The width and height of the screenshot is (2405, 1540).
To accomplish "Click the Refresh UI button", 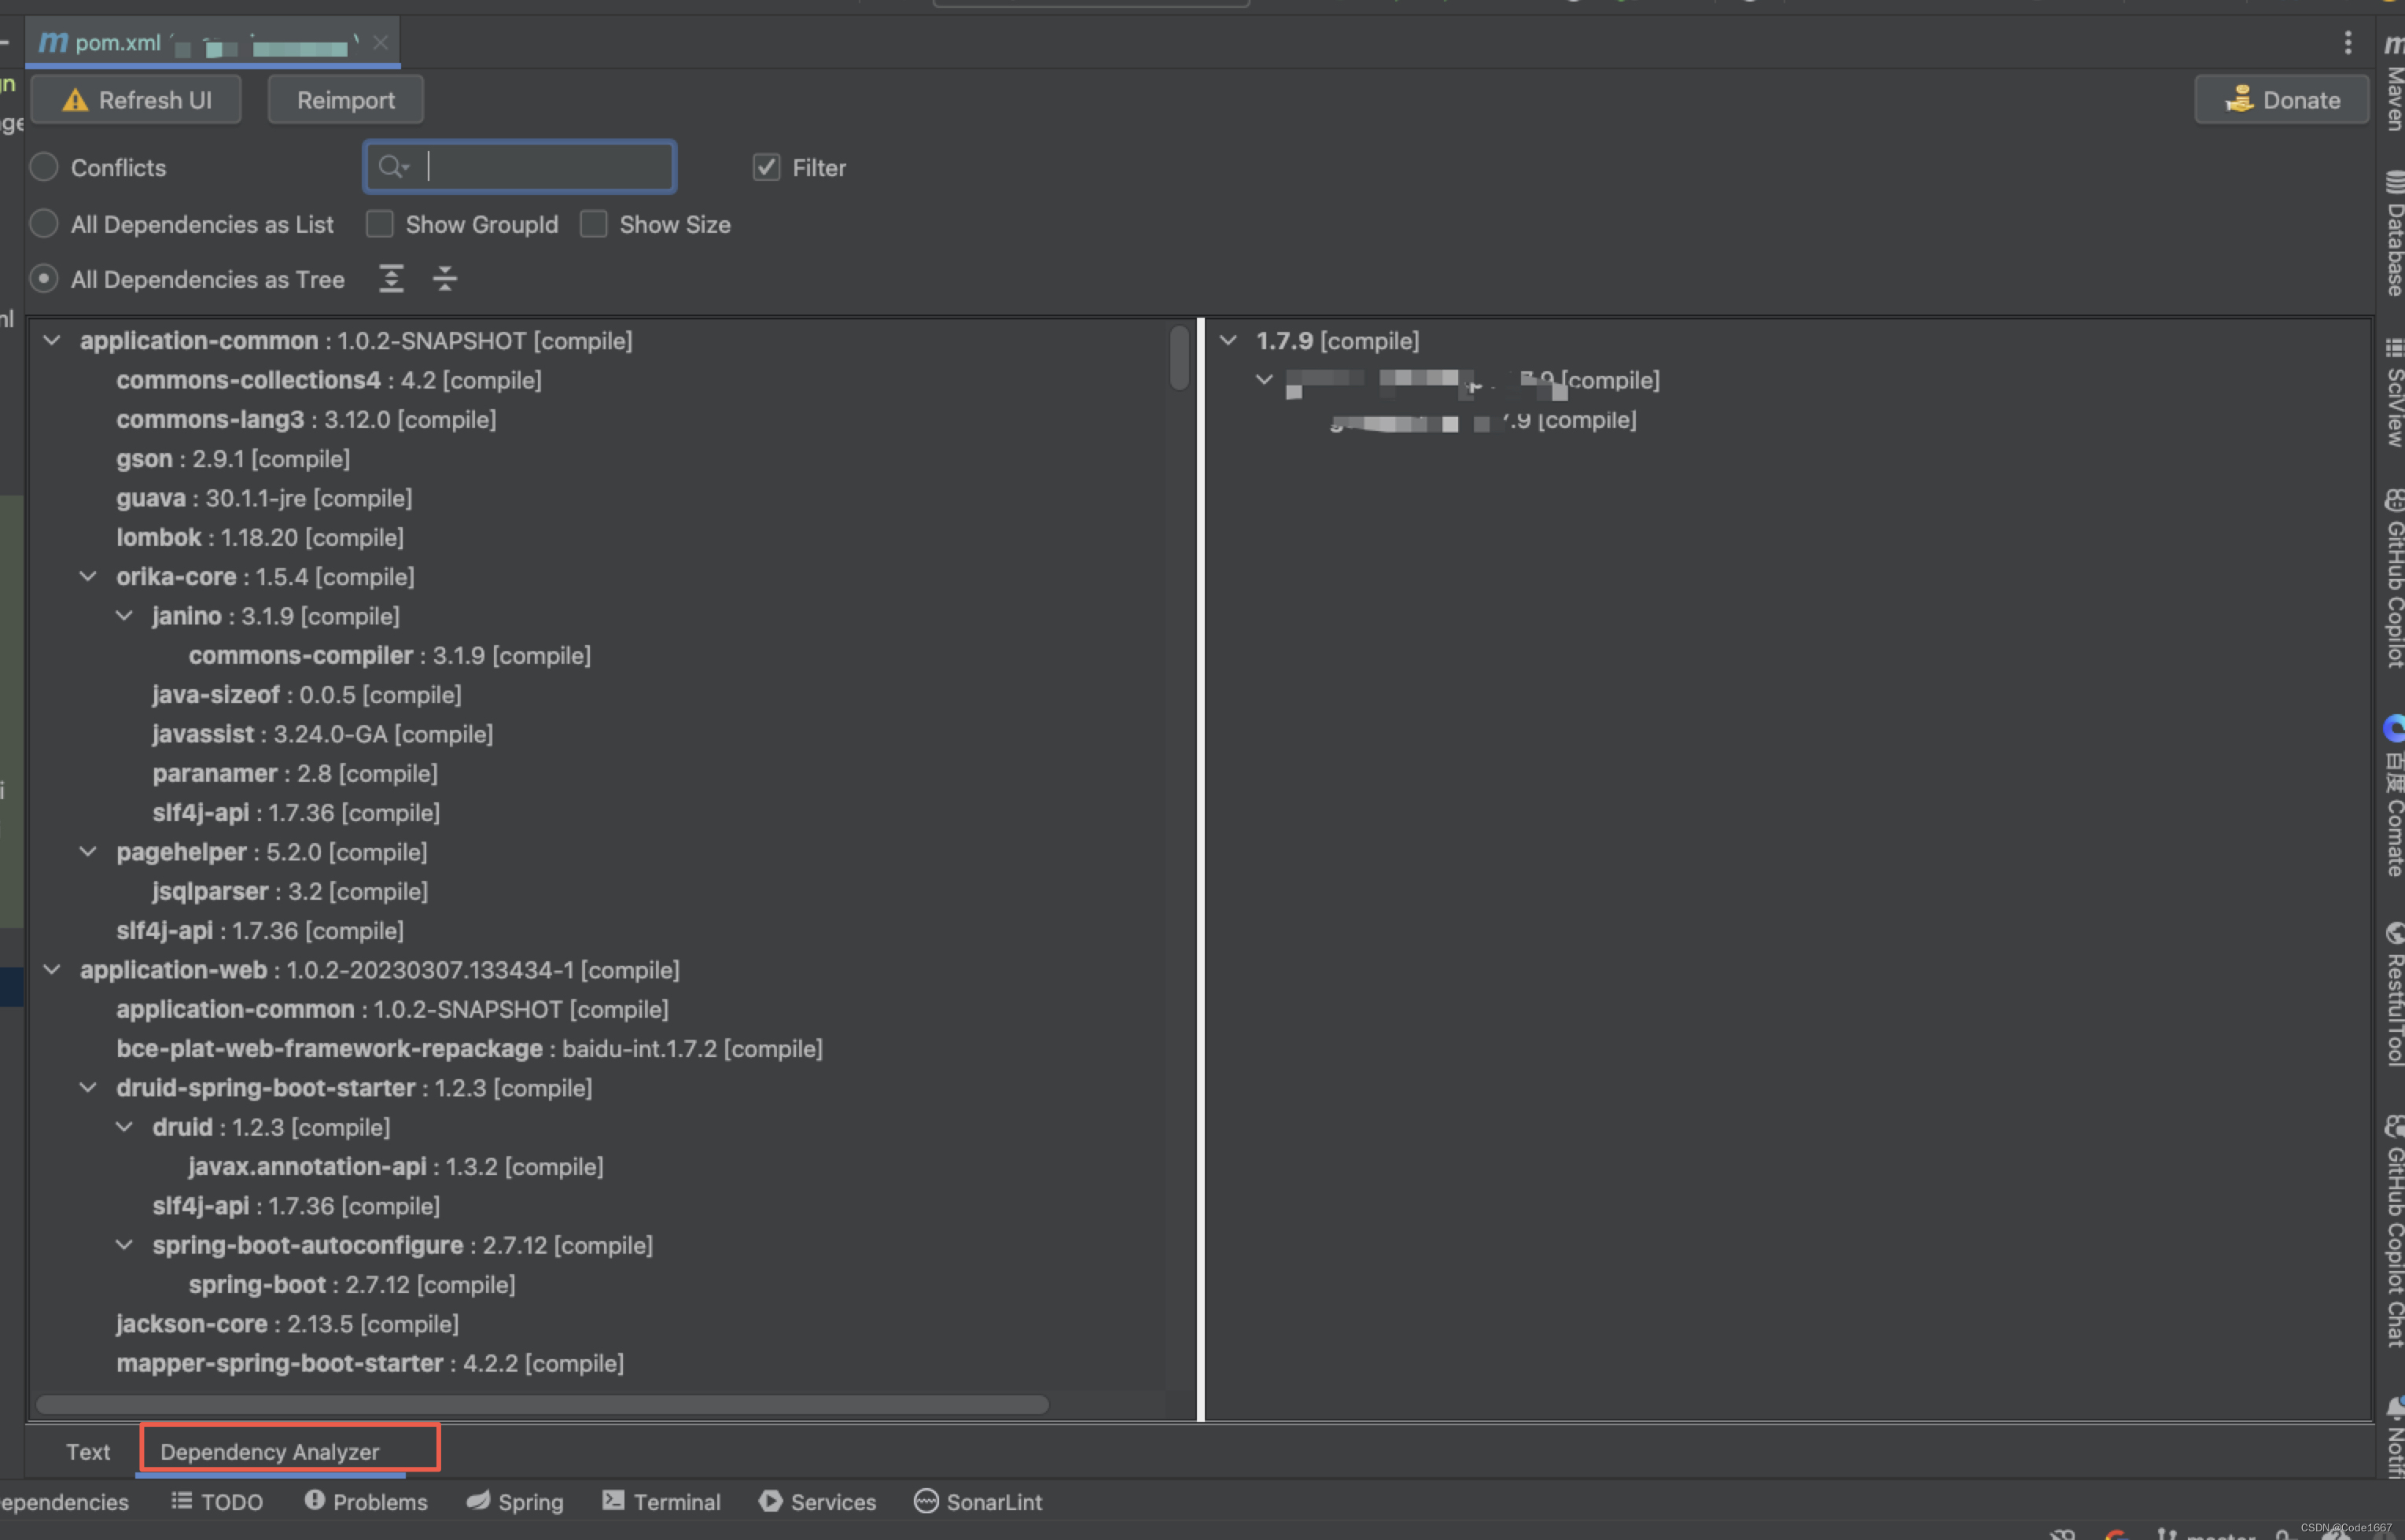I will (135, 99).
